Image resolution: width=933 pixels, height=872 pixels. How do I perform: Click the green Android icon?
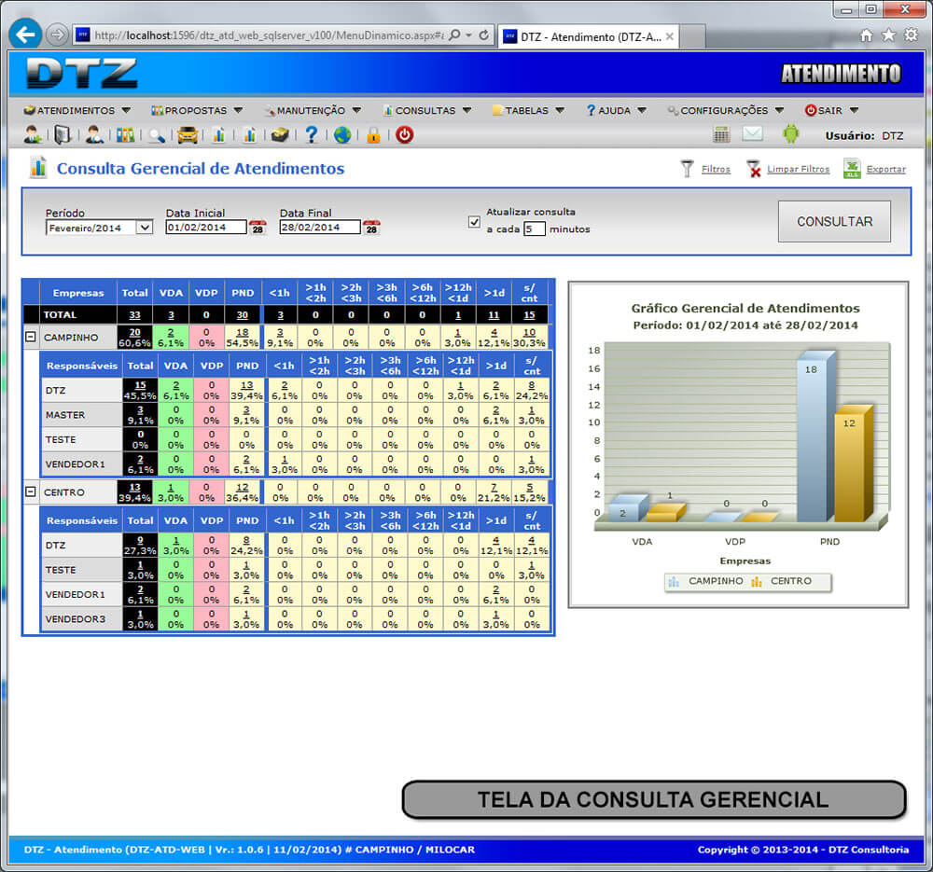[790, 134]
